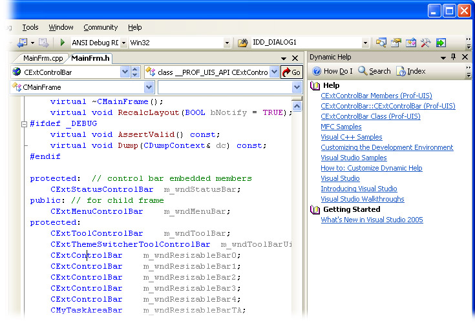
Task: Open Object Browser toolbar icon
Action: [411, 43]
